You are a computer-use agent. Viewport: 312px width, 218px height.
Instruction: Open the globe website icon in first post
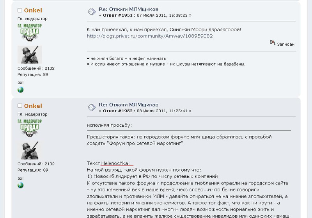point(21,90)
